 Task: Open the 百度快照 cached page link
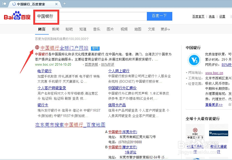(91, 64)
